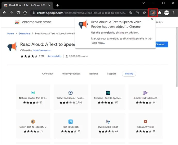Image resolution: width=178 pixels, height=145 pixels.
Task: Open the Text to Speech card title
Action: 70,127
